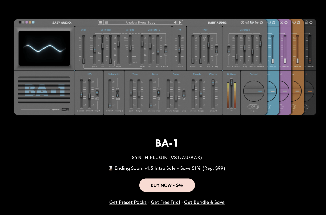Click the orange unit's reset arrow icon

click(x=298, y=23)
